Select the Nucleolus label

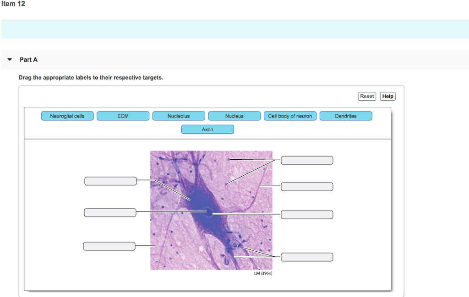(178, 116)
